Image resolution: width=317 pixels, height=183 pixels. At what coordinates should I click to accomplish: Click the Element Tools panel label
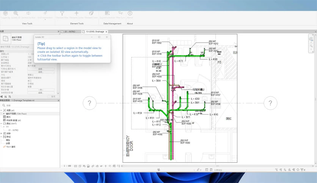click(x=77, y=23)
